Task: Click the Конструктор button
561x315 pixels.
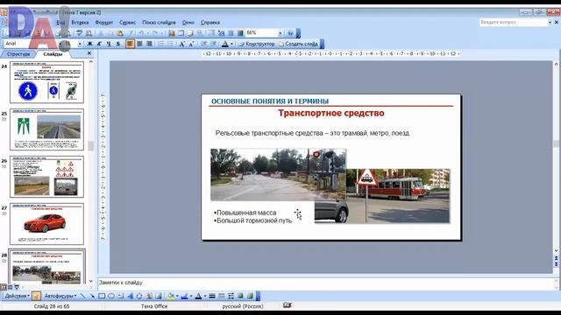Action: click(257, 44)
